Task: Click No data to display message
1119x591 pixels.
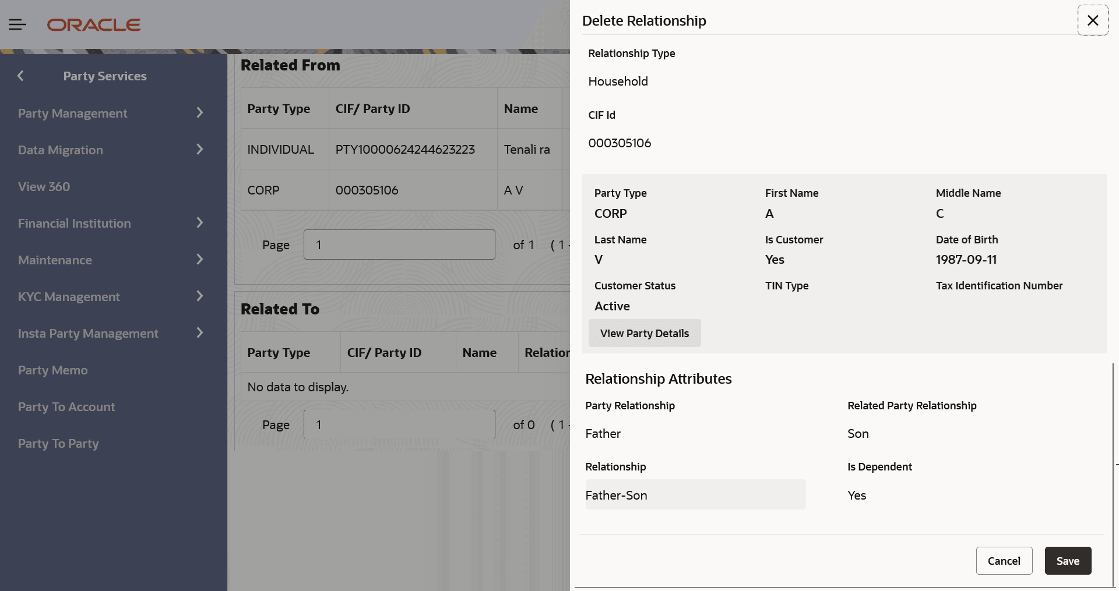Action: (298, 387)
